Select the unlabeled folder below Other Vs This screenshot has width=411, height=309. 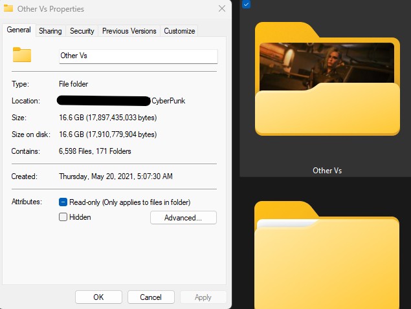(327, 255)
